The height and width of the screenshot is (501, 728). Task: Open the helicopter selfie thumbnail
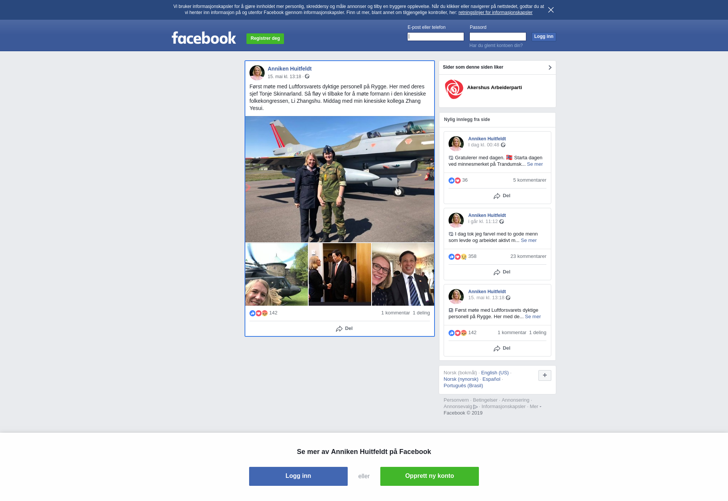[x=276, y=274]
